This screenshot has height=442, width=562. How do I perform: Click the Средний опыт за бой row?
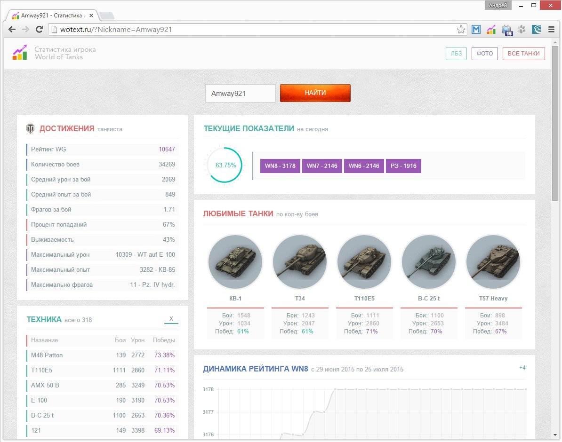(103, 195)
